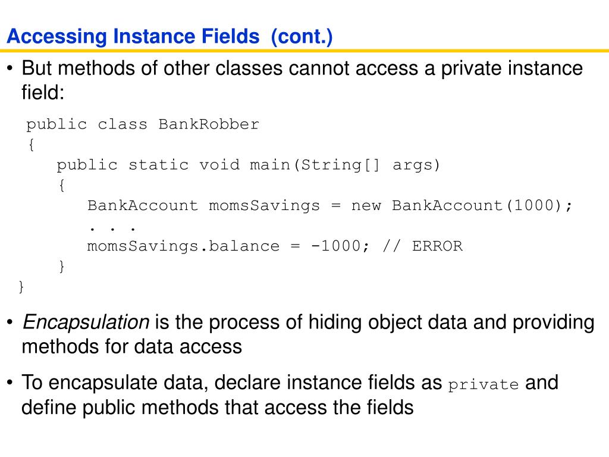Image resolution: width=609 pixels, height=457 pixels.
Task: Click the final closing brace of the class
Action: click(21, 287)
